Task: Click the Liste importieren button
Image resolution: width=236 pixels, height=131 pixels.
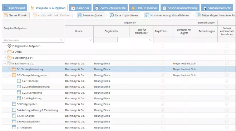Action: (x=124, y=15)
